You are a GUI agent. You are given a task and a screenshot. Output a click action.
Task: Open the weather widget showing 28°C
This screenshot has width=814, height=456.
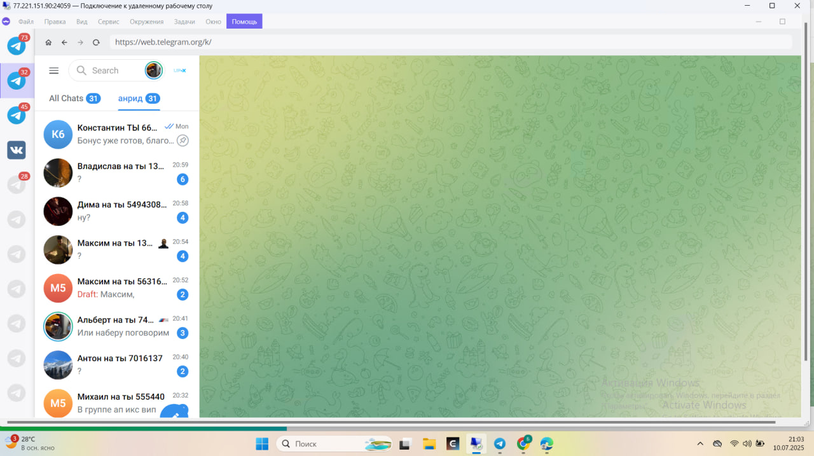[29, 443]
